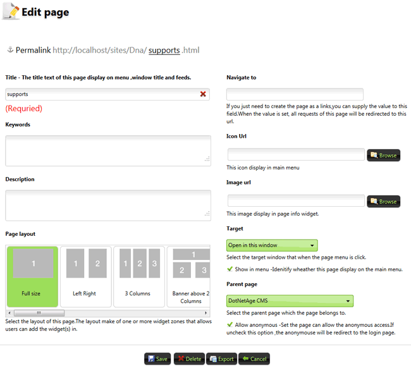Click the export icon on Export button
Screen dimensions: 411x368
[213, 359]
